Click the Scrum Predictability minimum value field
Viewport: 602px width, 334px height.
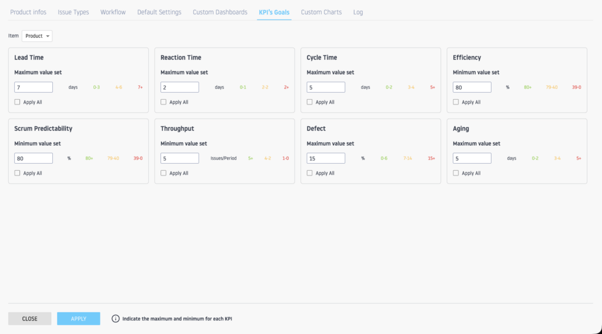point(34,158)
